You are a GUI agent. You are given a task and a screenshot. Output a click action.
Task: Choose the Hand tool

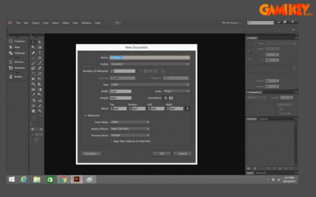(34, 111)
